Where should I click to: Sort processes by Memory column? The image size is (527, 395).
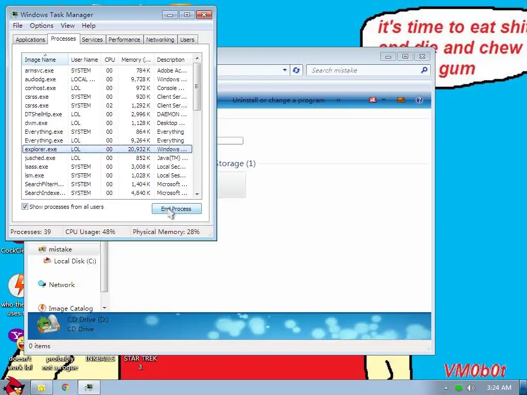136,60
